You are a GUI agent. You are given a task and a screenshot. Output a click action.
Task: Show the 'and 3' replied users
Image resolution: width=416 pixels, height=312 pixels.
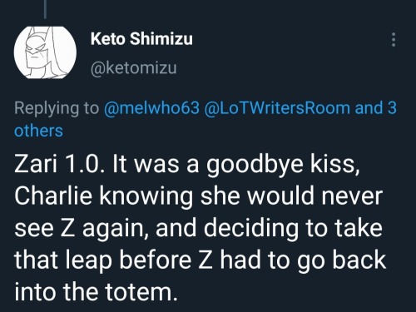[376, 107]
